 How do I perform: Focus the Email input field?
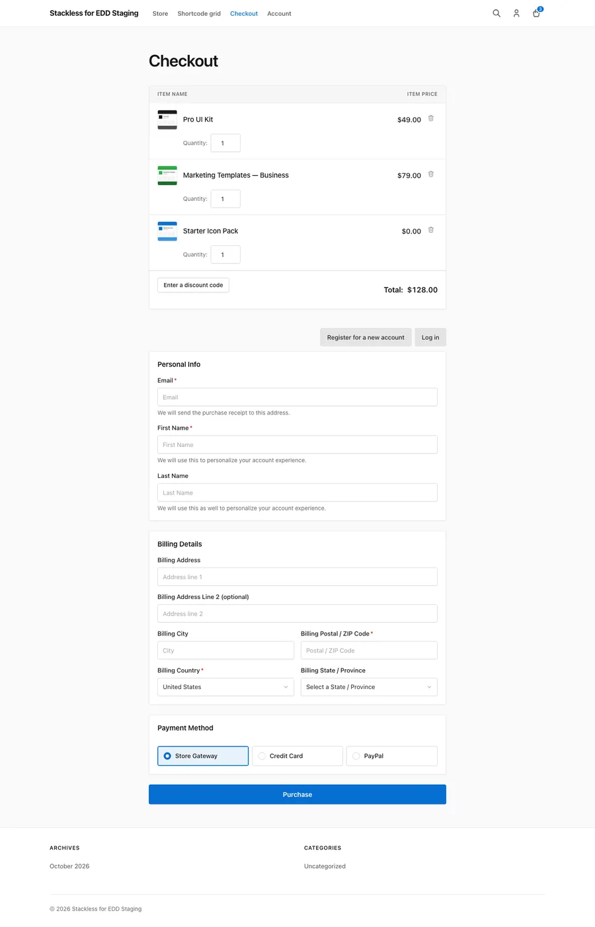[297, 397]
